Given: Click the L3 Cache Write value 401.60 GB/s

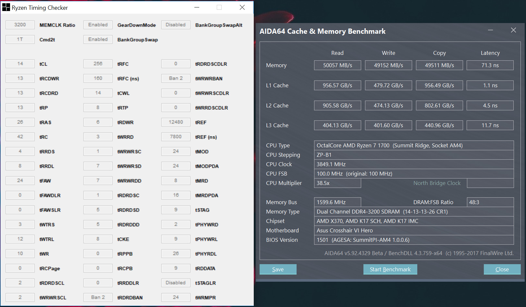Looking at the screenshot, I should [388, 125].
